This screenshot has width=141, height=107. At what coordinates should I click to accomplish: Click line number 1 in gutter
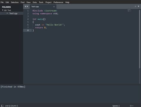pyautogui.click(x=28, y=11)
